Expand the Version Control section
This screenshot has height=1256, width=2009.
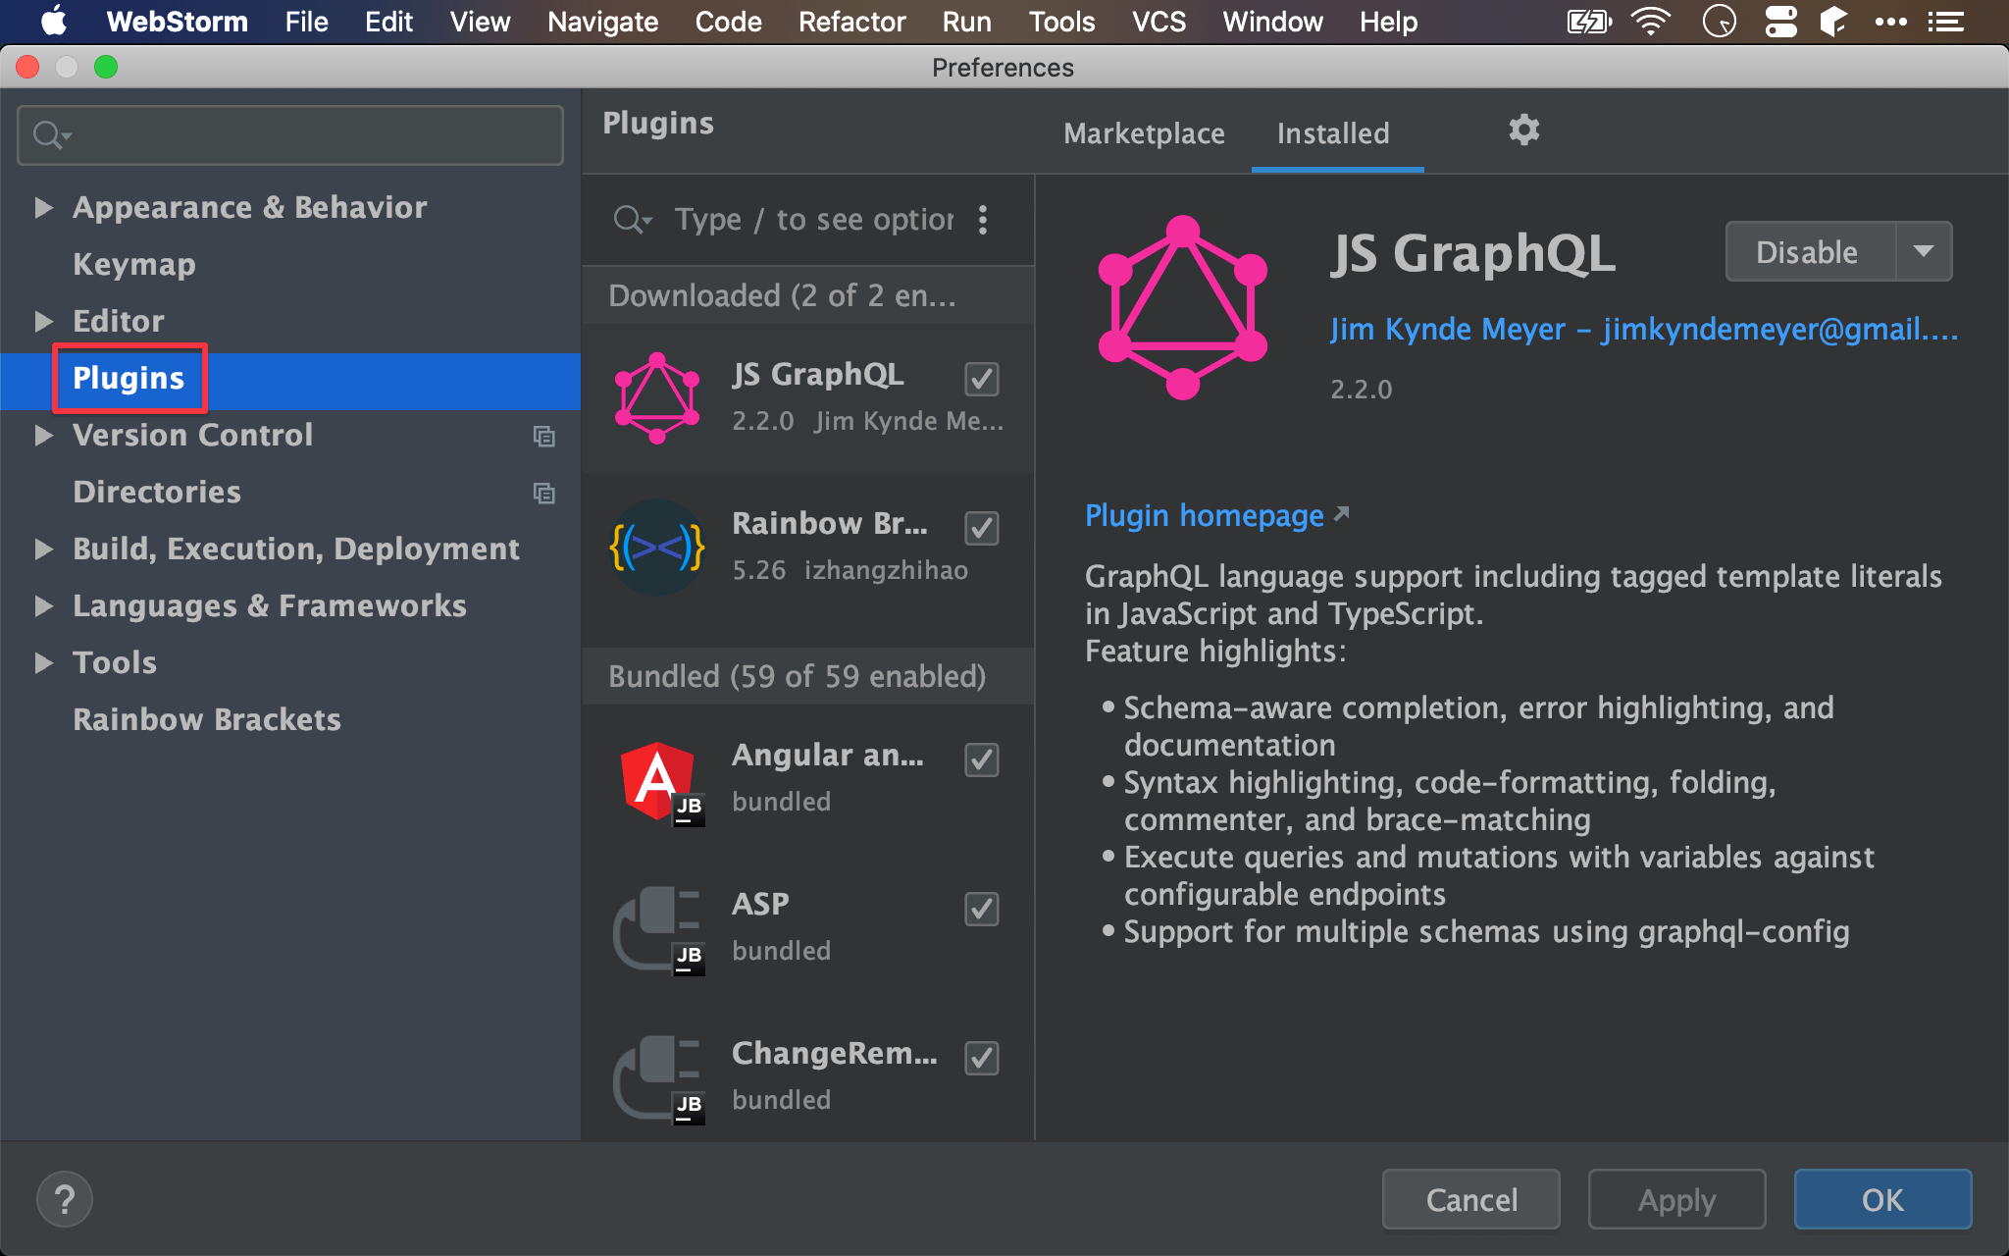(43, 435)
